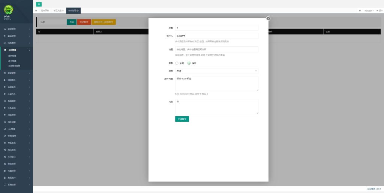Image resolution: width=384 pixels, height=193 pixels.
Task: Click the 立即提交 submit button
Action: coord(182,119)
